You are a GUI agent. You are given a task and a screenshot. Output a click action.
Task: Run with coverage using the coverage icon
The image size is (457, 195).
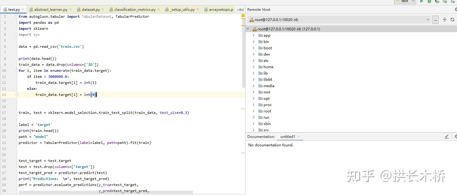[437, 2]
